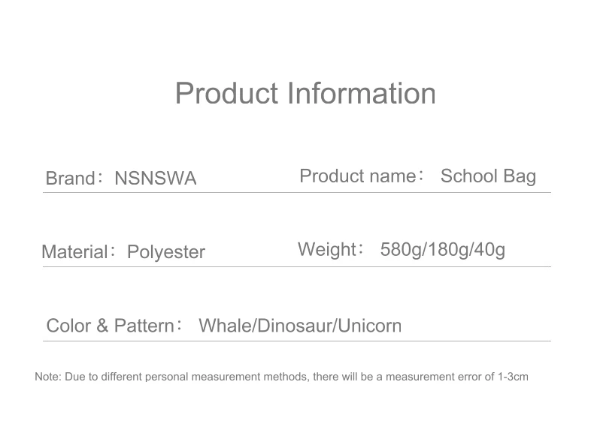This screenshot has width=594, height=424.
Task: Click the word Note in the footnote
Action: tap(47, 377)
